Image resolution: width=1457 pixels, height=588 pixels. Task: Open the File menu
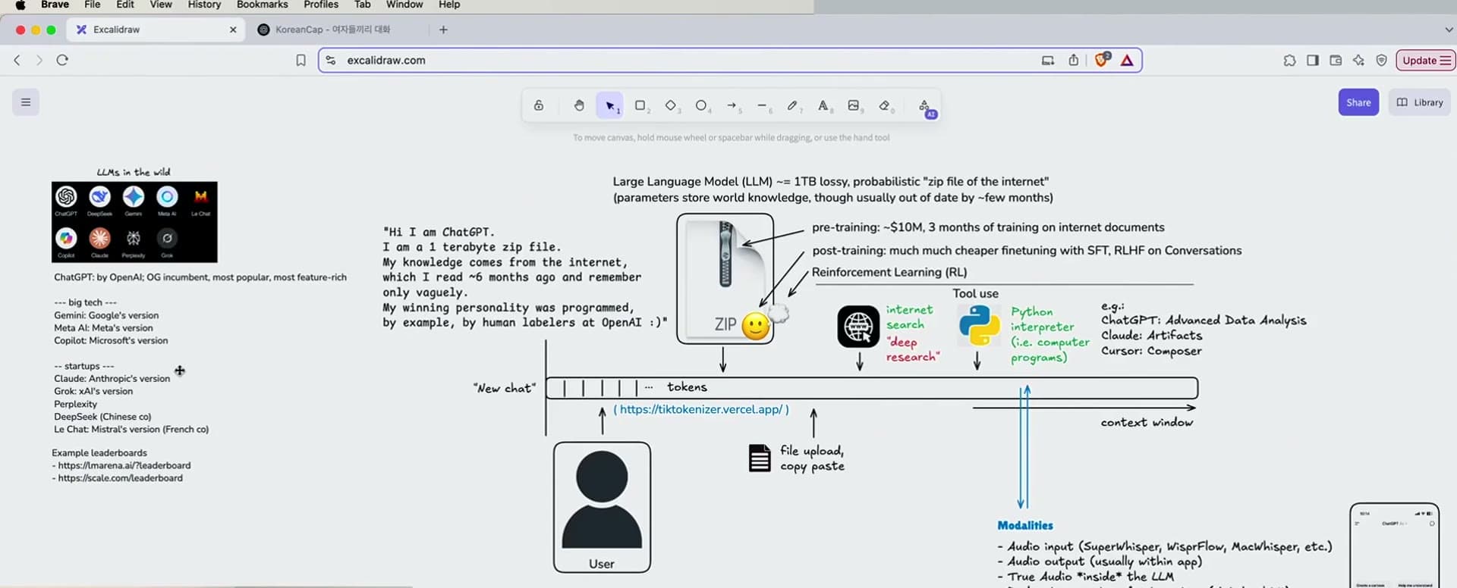click(x=93, y=5)
